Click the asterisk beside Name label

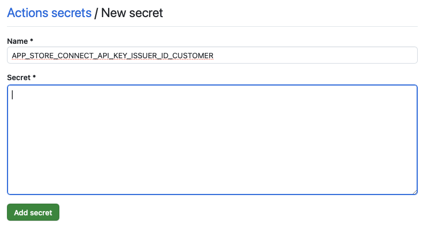32,41
